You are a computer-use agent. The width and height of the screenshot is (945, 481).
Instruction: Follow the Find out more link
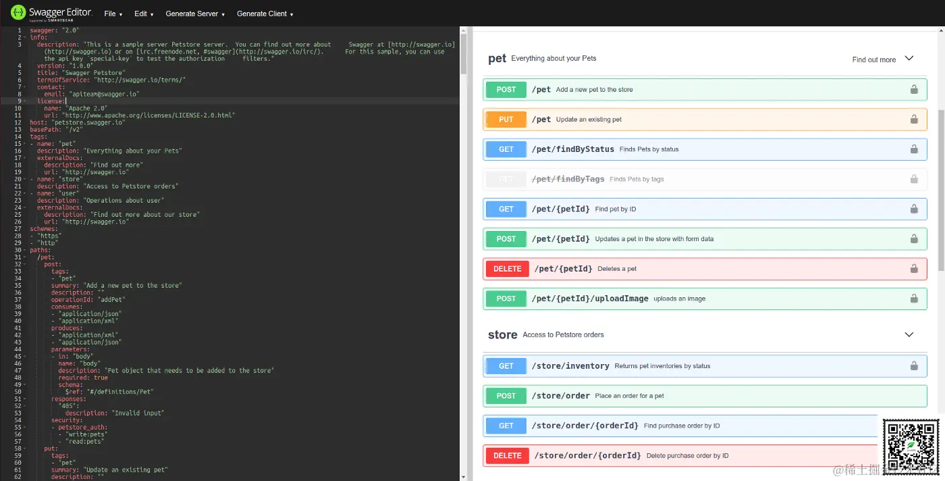point(873,59)
